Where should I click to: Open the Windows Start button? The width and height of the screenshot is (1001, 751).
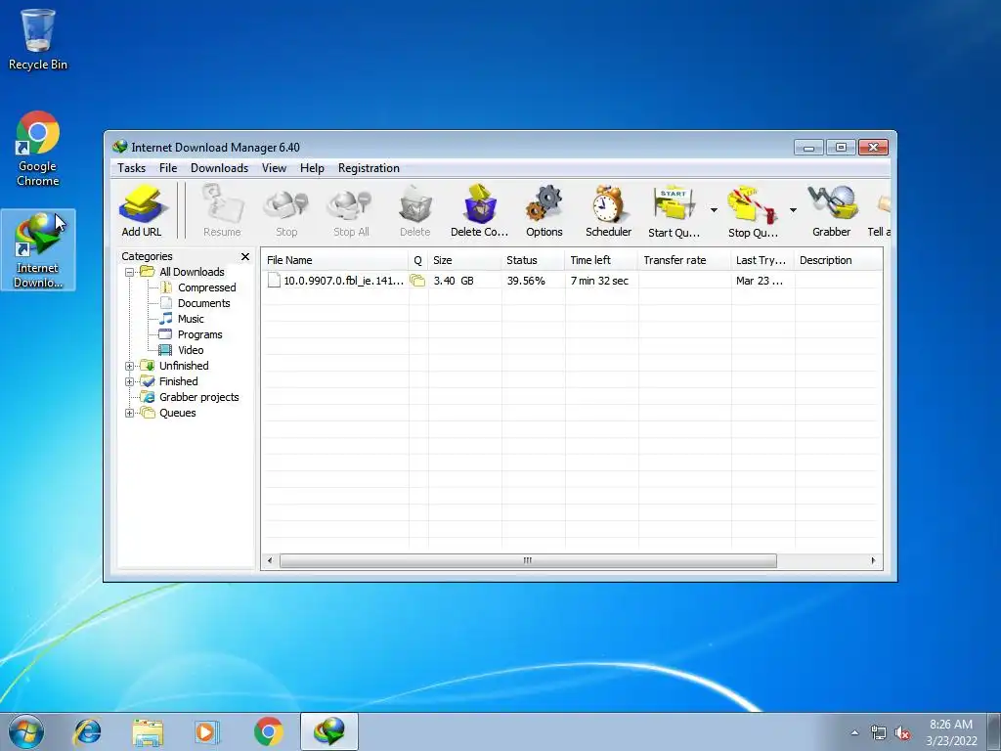coord(26,731)
